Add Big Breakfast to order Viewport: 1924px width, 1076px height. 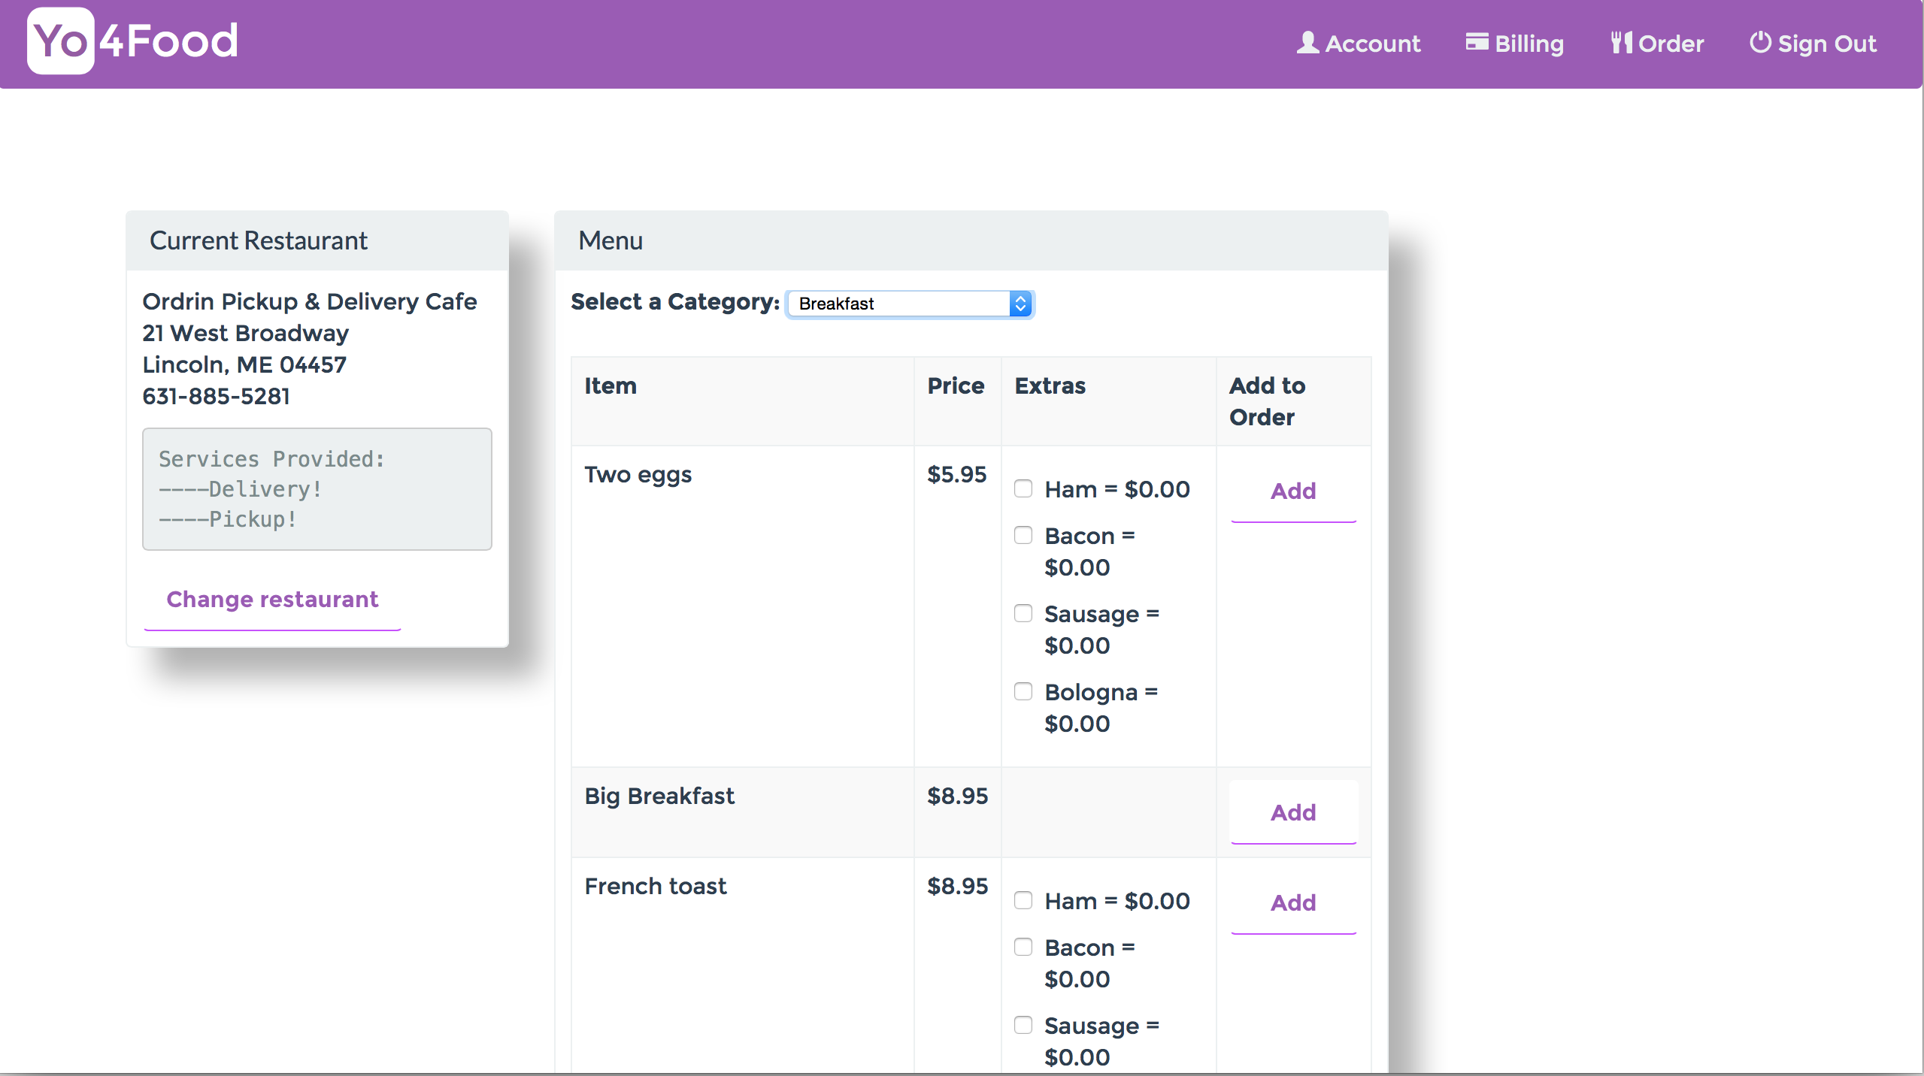(1292, 813)
